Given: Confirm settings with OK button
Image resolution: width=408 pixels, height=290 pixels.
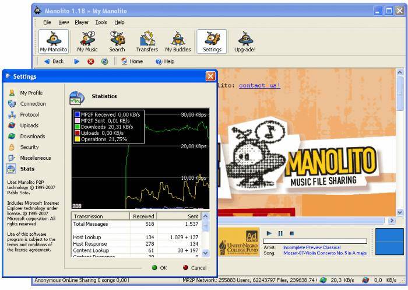Looking at the screenshot, I should point(159,268).
